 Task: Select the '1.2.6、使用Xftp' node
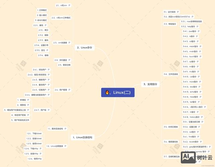[x=35, y=159]
